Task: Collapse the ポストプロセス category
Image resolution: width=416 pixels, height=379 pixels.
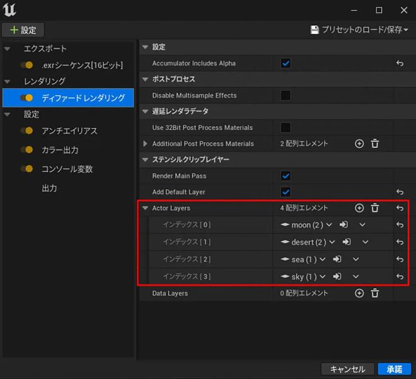Action: coord(145,79)
